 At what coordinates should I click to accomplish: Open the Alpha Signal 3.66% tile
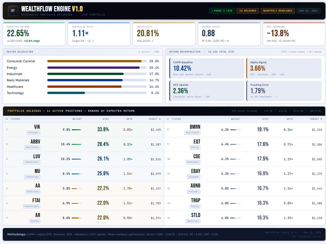(284, 68)
